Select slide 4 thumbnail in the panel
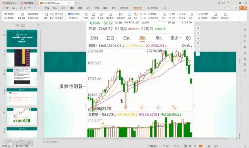 [22, 96]
